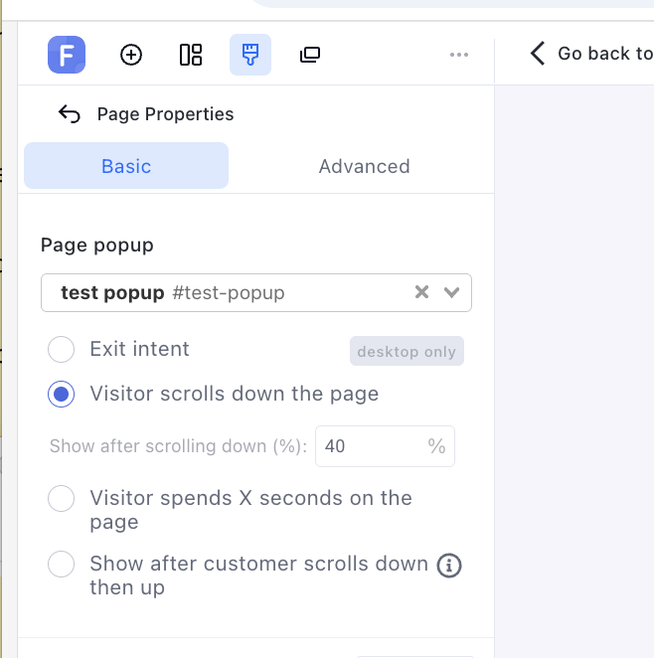The image size is (654, 658).
Task: Open the test popup selection combo box
Action: (x=229, y=293)
